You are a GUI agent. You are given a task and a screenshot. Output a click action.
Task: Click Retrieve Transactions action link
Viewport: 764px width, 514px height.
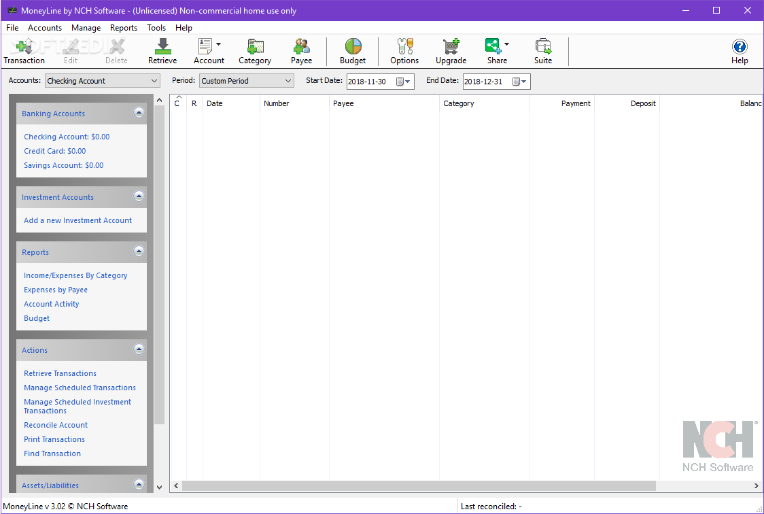60,373
